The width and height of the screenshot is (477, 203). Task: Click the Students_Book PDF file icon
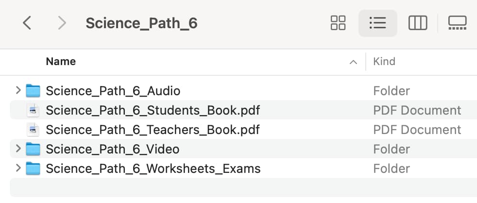pyautogui.click(x=33, y=110)
